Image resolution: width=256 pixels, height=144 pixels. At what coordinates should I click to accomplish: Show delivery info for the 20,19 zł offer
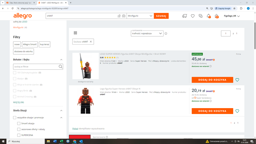(210, 101)
